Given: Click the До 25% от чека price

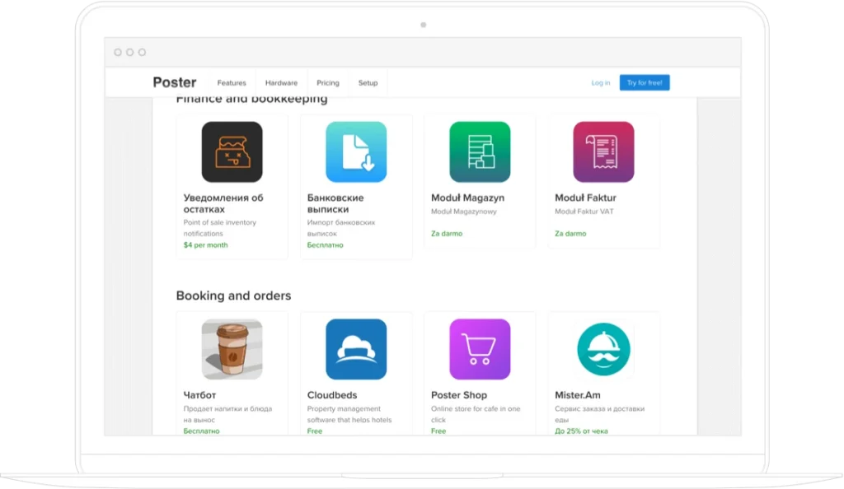Looking at the screenshot, I should [x=581, y=431].
